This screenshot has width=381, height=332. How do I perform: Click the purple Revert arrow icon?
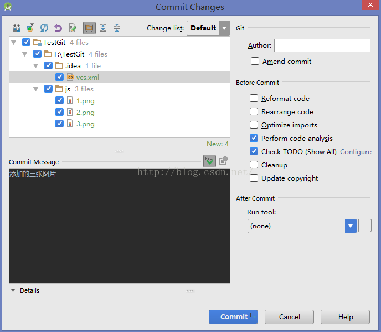click(x=58, y=28)
